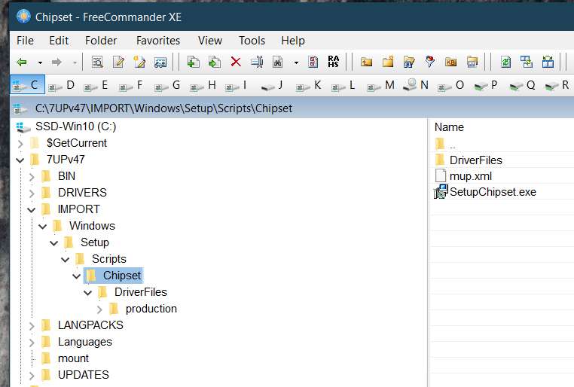Image resolution: width=574 pixels, height=387 pixels.
Task: Collapse the IMPORT tree folder
Action: 32,210
